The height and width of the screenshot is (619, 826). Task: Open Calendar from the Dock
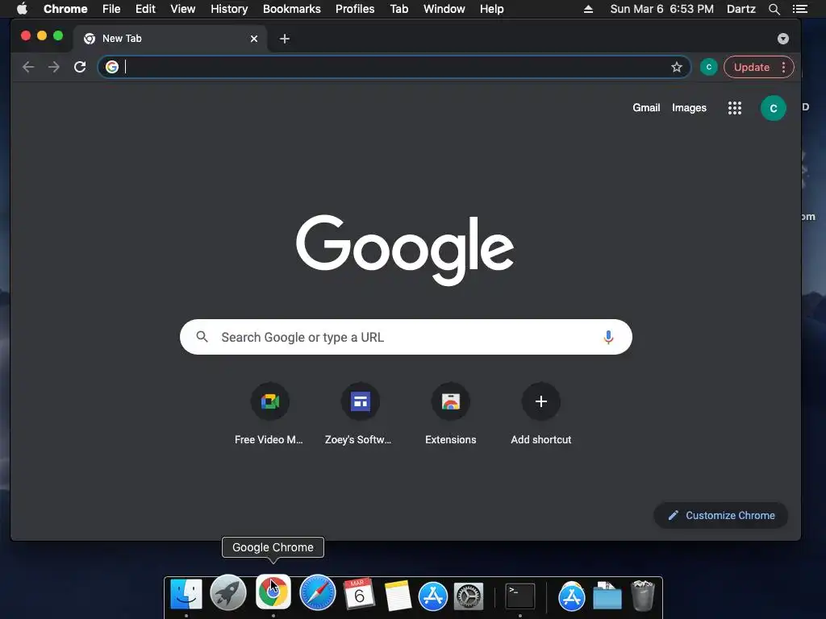(359, 594)
